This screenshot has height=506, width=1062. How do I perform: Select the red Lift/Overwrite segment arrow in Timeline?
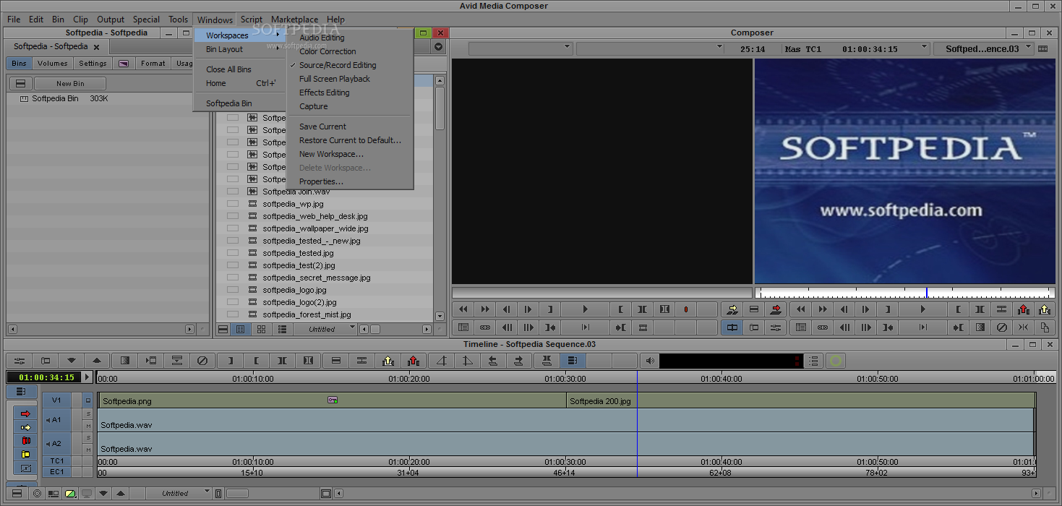(x=25, y=413)
